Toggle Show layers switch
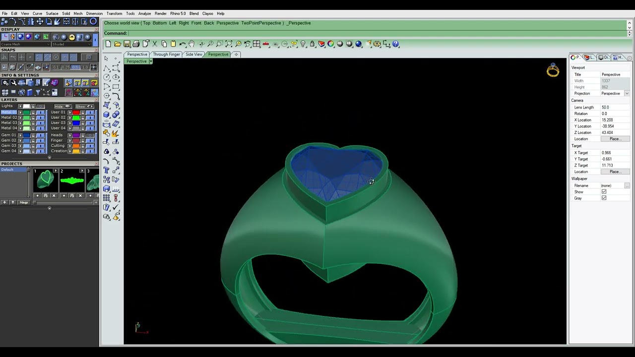 click(x=84, y=106)
